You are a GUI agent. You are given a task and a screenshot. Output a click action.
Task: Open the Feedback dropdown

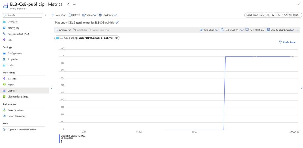(x=108, y=15)
